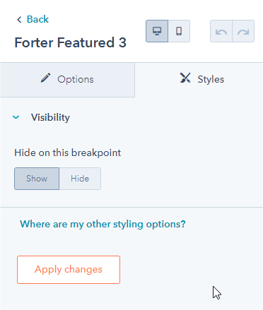Image resolution: width=263 pixels, height=310 pixels.
Task: Click the Apply changes button
Action: [69, 270]
